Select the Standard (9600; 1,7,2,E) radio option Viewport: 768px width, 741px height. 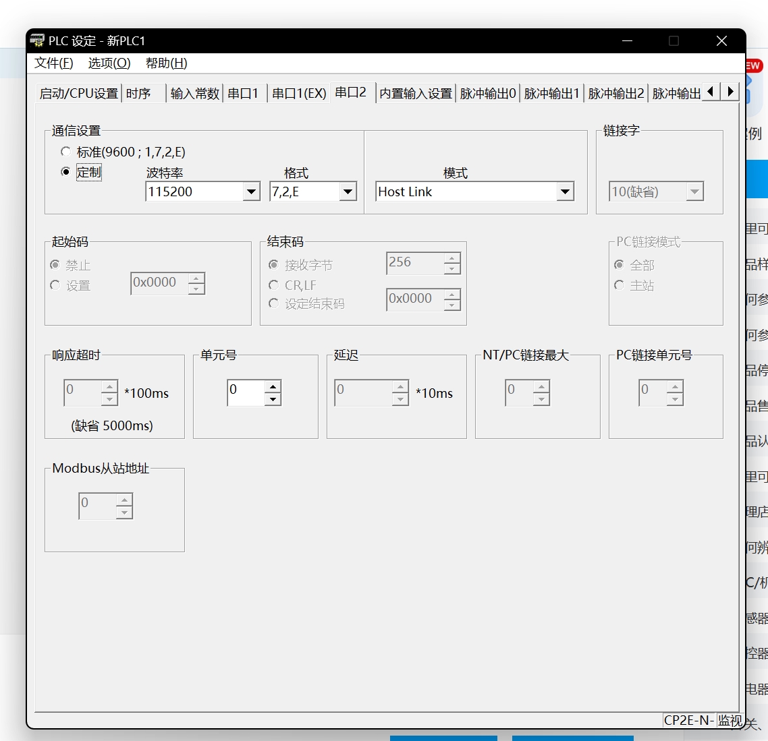tap(65, 152)
